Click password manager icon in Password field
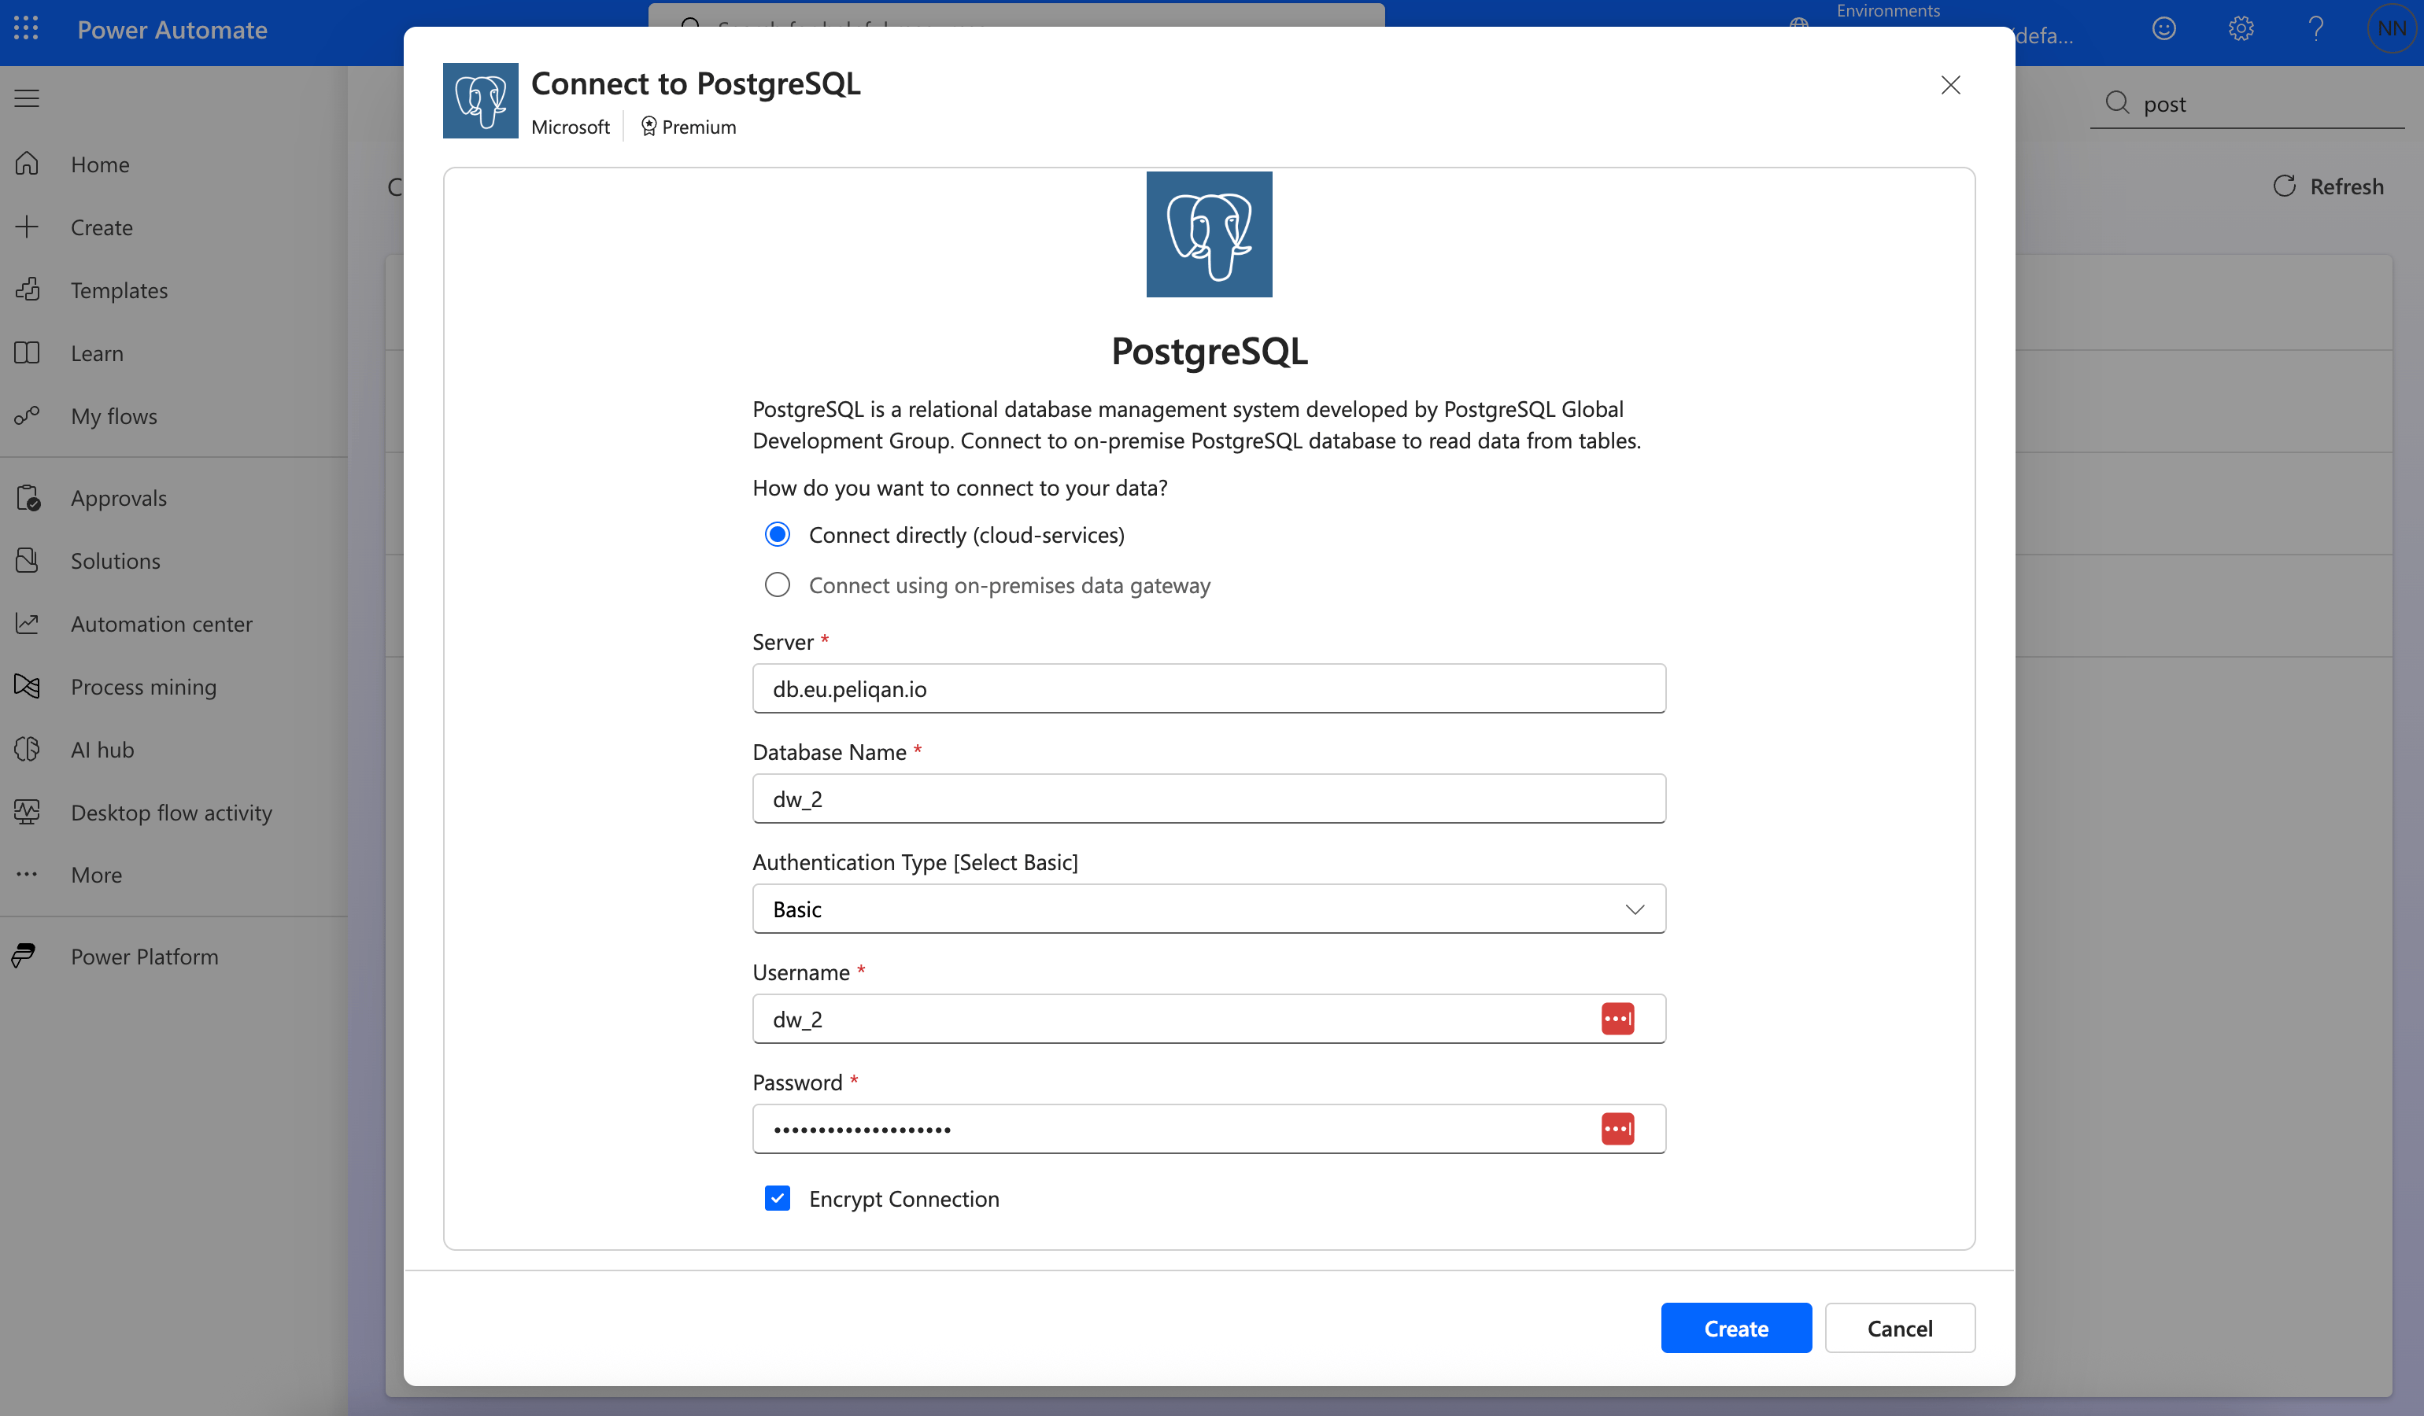Viewport: 2424px width, 1416px height. coord(1618,1129)
